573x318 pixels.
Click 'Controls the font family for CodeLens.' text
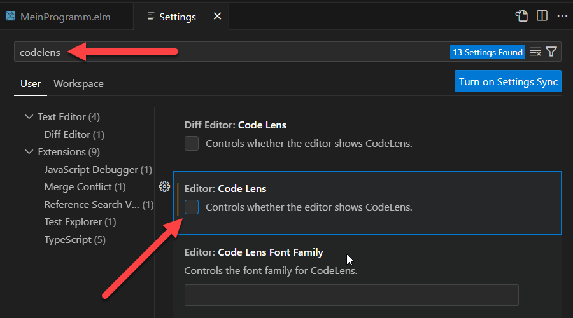(271, 271)
